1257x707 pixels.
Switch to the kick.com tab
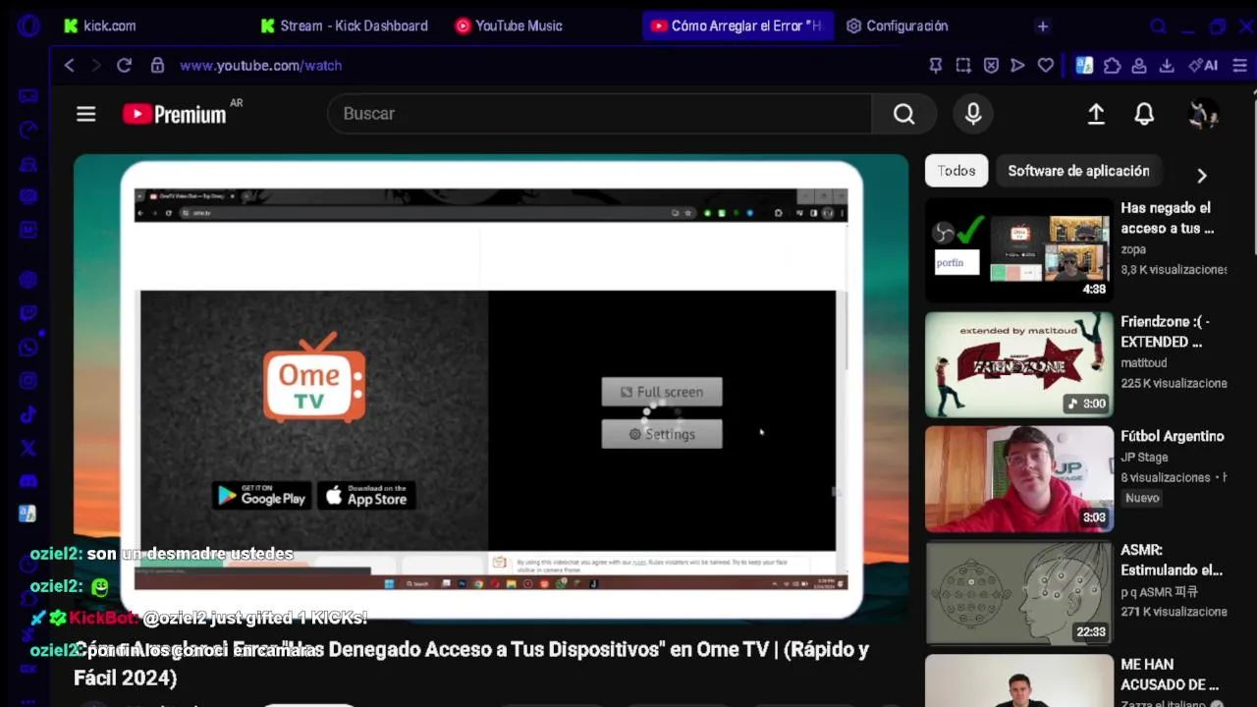pos(99,26)
